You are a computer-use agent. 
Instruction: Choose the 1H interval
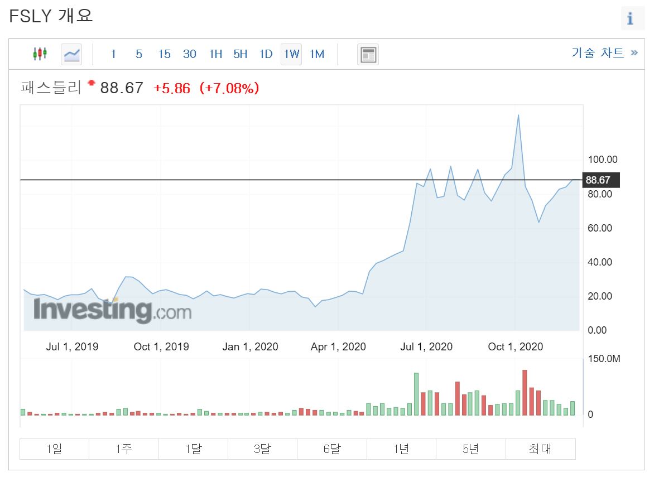(x=215, y=54)
